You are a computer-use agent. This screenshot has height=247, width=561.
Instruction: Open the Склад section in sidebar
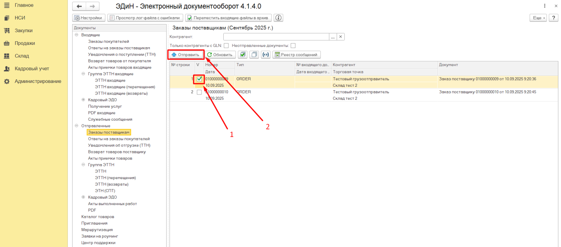(22, 56)
